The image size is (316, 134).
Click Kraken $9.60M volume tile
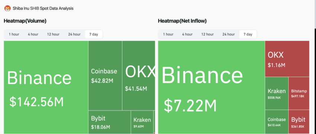142,122
